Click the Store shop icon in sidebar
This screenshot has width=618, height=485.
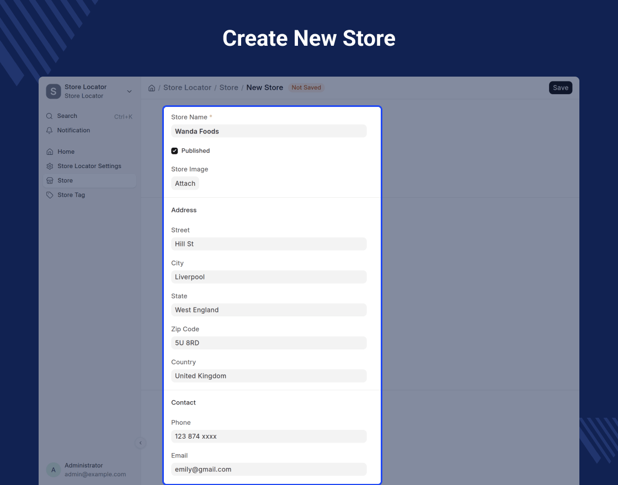[x=50, y=181]
